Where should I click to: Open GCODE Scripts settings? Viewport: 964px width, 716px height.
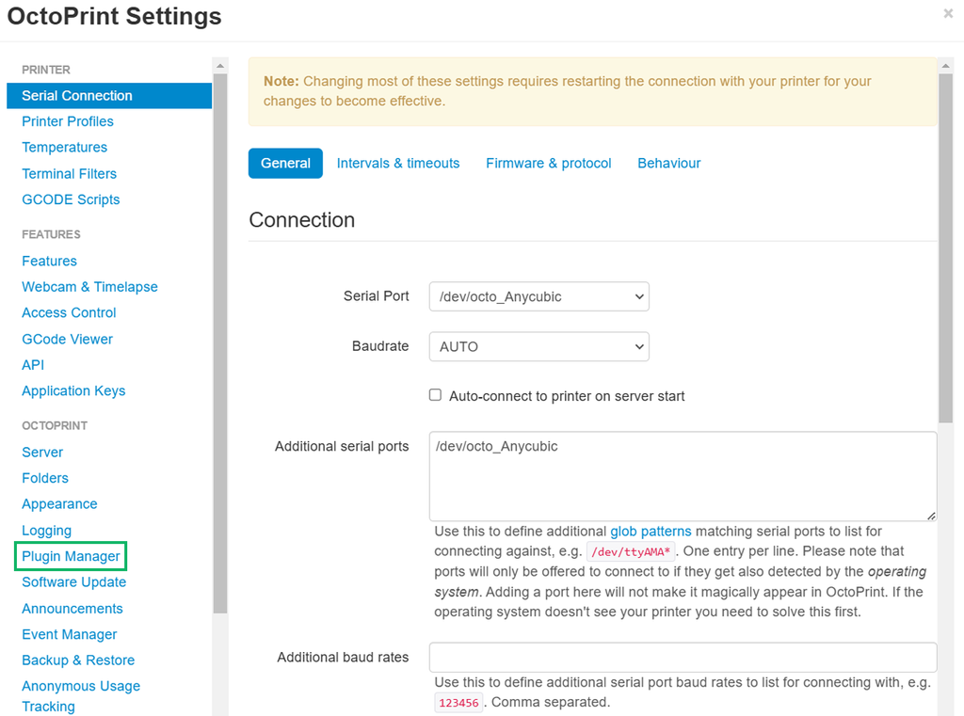point(71,199)
